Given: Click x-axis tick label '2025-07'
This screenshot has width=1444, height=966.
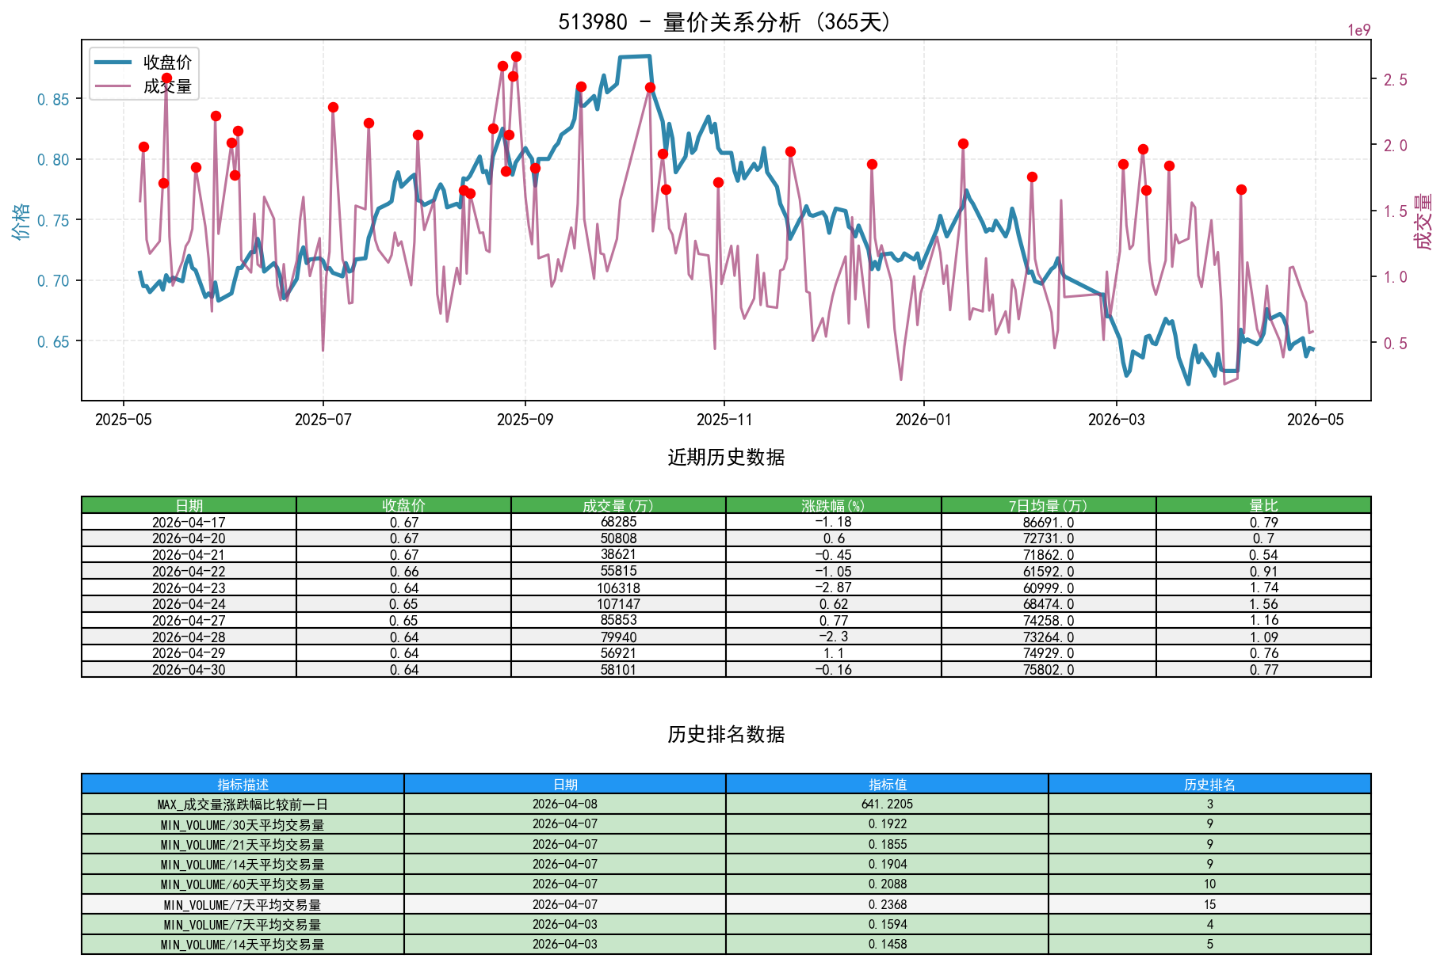Looking at the screenshot, I should (x=323, y=420).
